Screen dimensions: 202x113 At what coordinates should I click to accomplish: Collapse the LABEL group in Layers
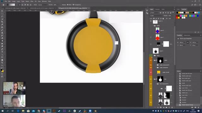point(153,60)
